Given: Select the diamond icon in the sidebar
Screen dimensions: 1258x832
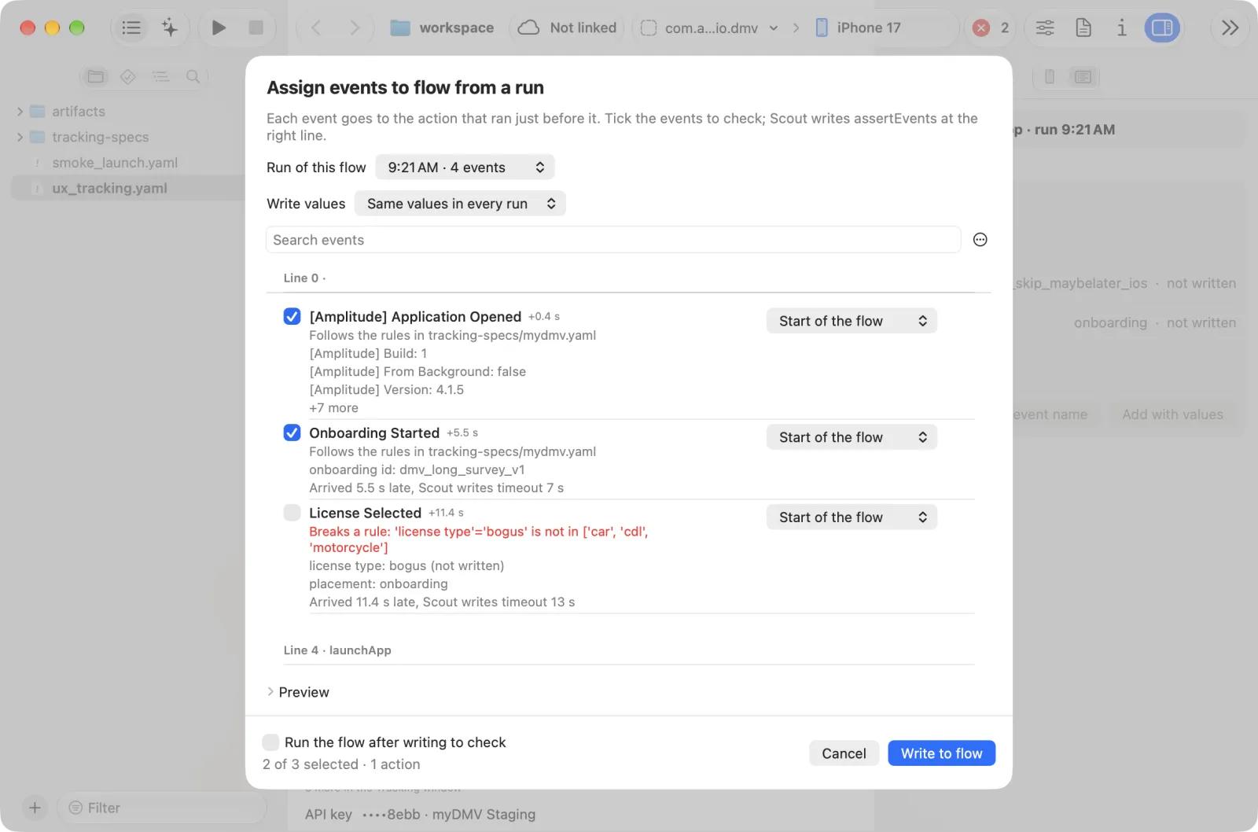Looking at the screenshot, I should coord(128,76).
